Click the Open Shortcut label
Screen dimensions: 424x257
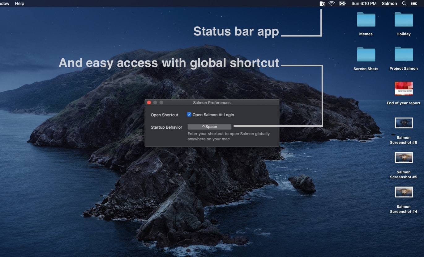click(x=165, y=115)
